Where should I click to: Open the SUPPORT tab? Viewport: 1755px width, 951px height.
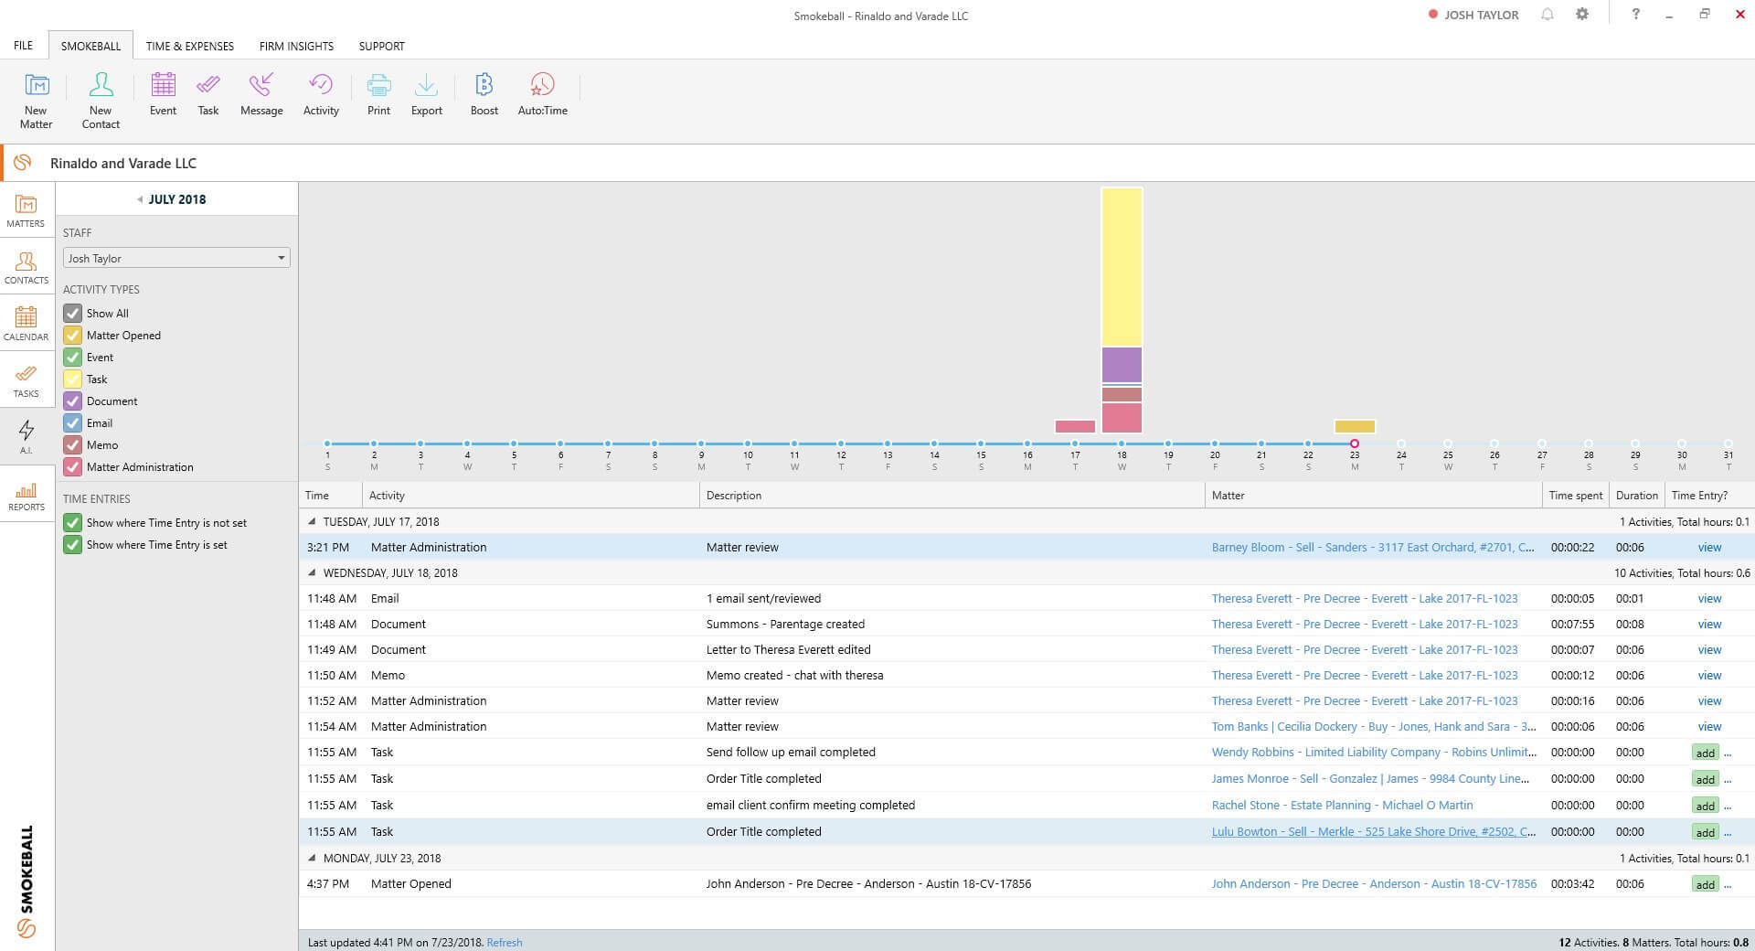click(x=381, y=46)
